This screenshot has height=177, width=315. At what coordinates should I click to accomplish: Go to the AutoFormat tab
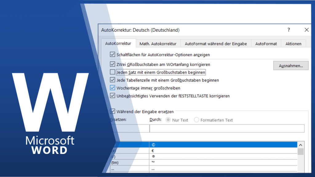[266, 44]
